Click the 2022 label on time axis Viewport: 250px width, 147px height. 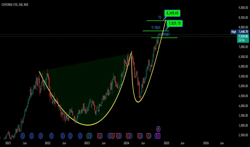pyautogui.click(x=47, y=143)
